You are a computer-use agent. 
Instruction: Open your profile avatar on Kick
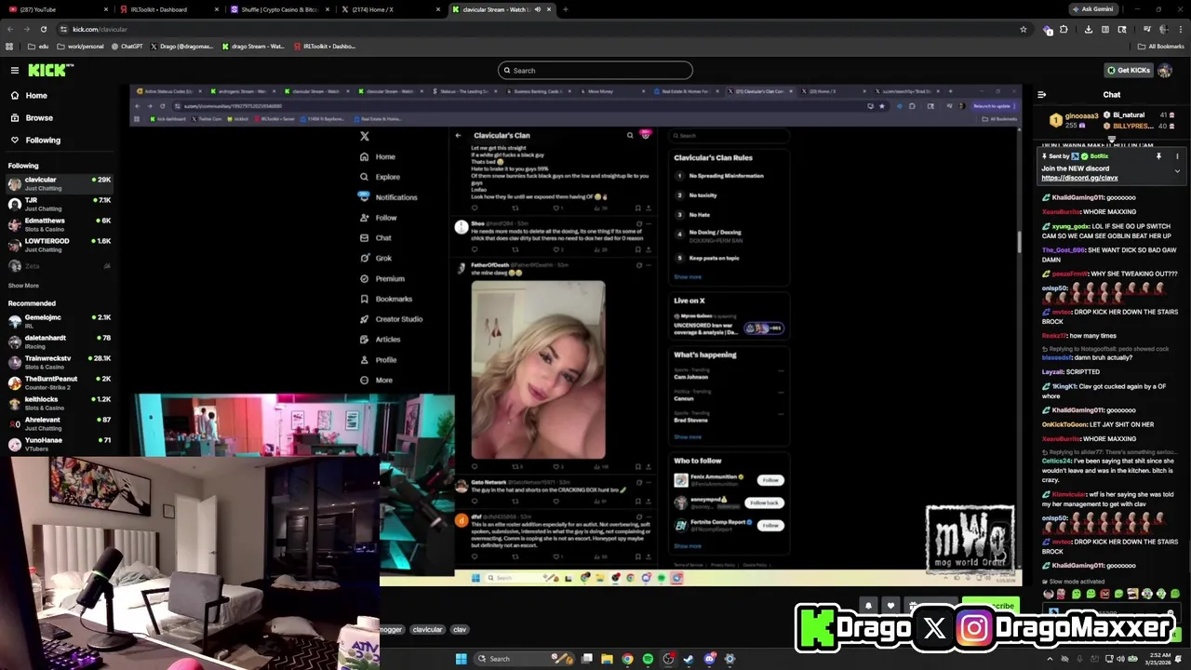coord(1165,70)
